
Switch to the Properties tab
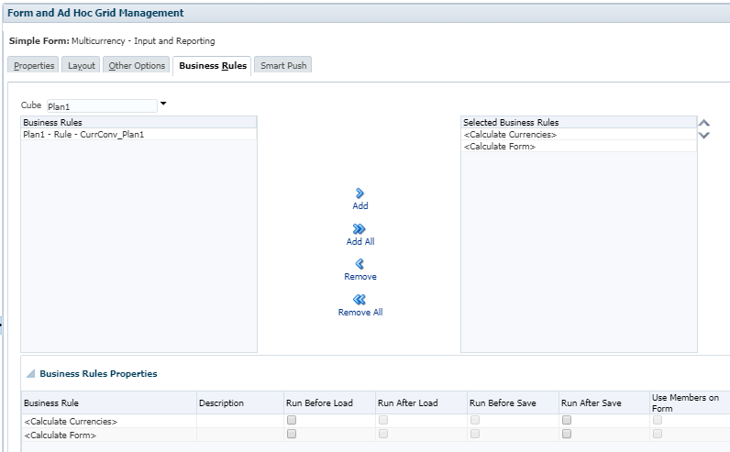pyautogui.click(x=34, y=65)
